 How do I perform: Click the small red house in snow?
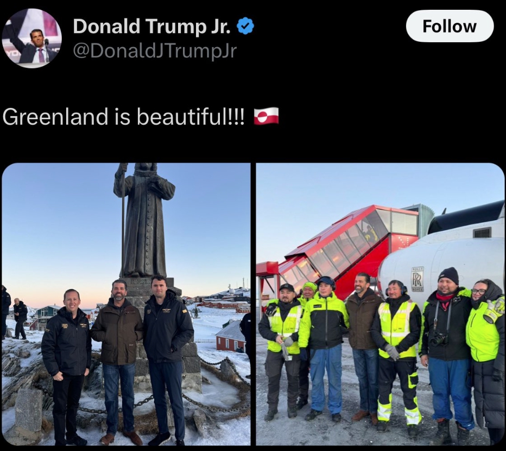click(231, 337)
